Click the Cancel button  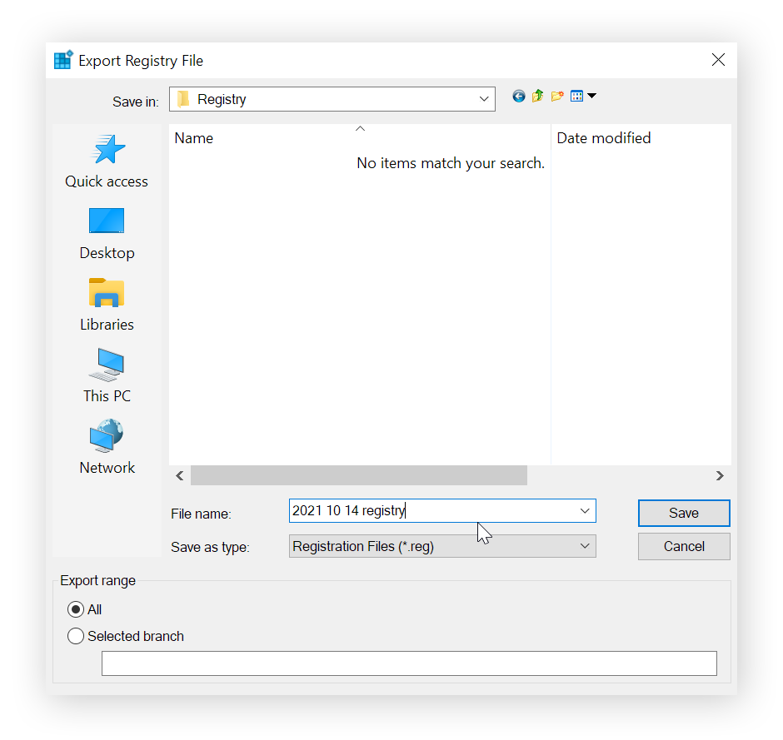pyautogui.click(x=683, y=546)
